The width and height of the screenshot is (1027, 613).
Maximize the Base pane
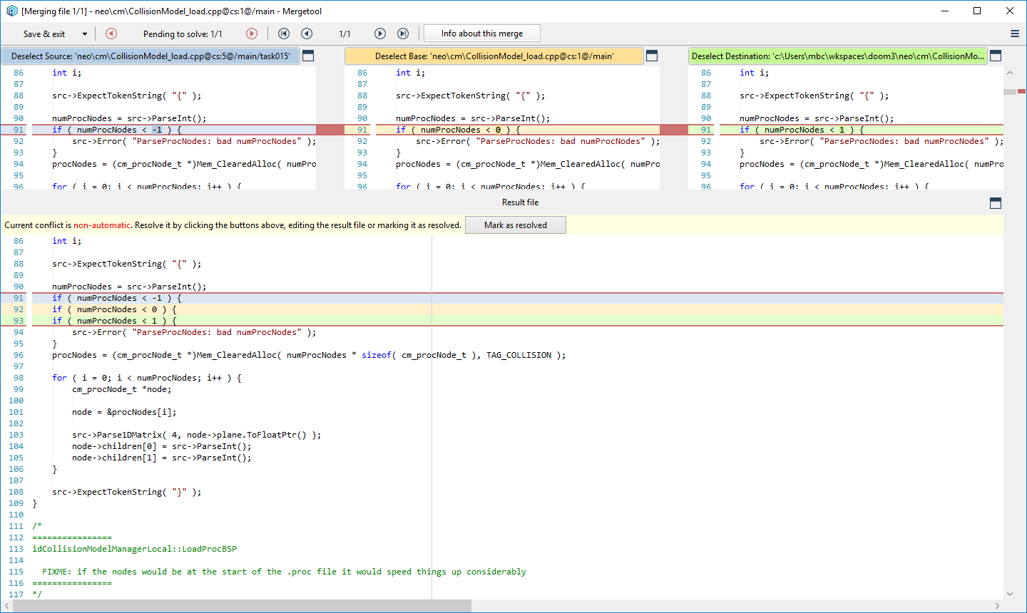[651, 55]
